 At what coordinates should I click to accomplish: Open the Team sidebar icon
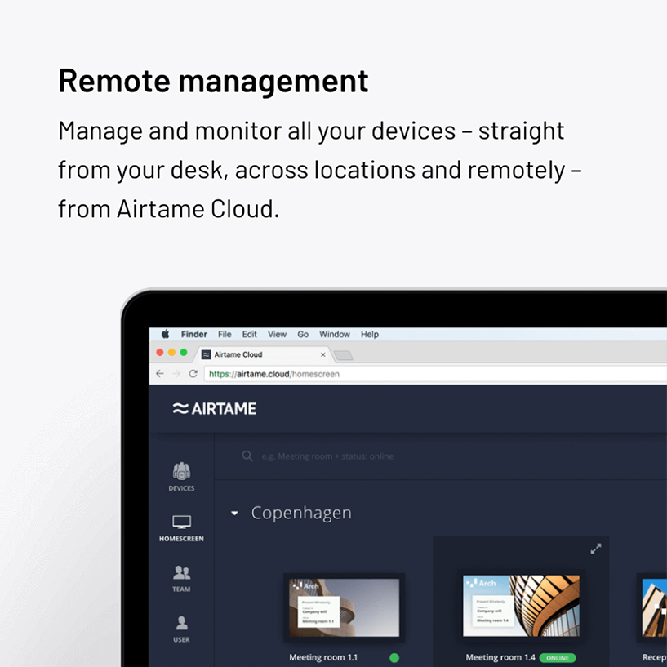tap(181, 577)
